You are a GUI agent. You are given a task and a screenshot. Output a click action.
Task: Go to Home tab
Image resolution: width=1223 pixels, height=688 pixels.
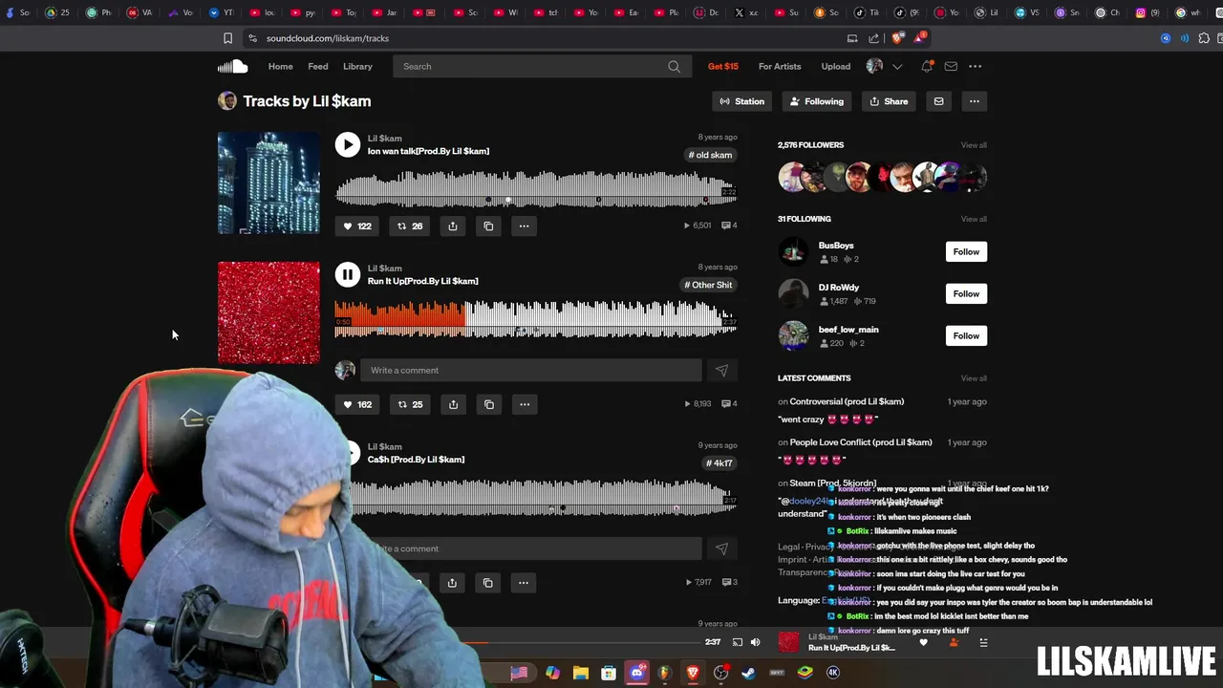tap(280, 66)
